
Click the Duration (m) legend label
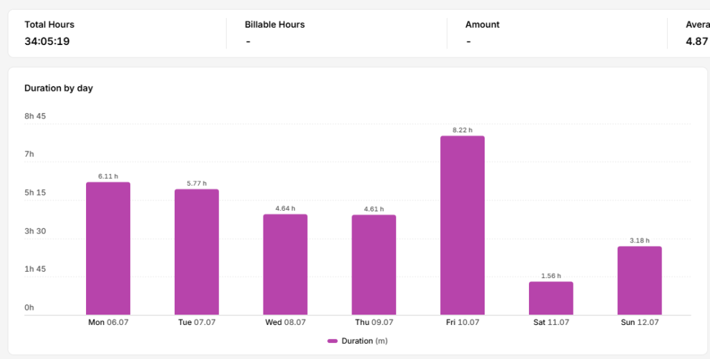pos(365,341)
